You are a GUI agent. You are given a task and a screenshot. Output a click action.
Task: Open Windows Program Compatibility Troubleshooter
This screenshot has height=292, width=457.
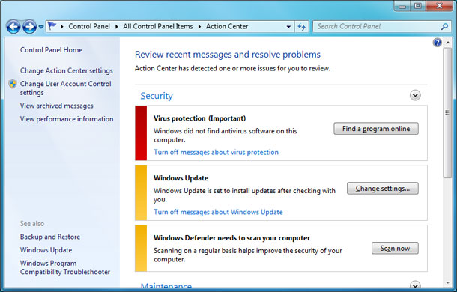65,267
